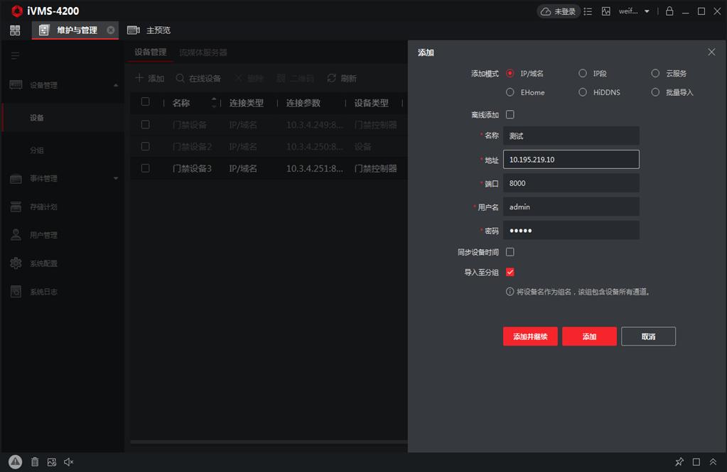Select the EHome adding mode
The height and width of the screenshot is (472, 727).
coord(510,92)
